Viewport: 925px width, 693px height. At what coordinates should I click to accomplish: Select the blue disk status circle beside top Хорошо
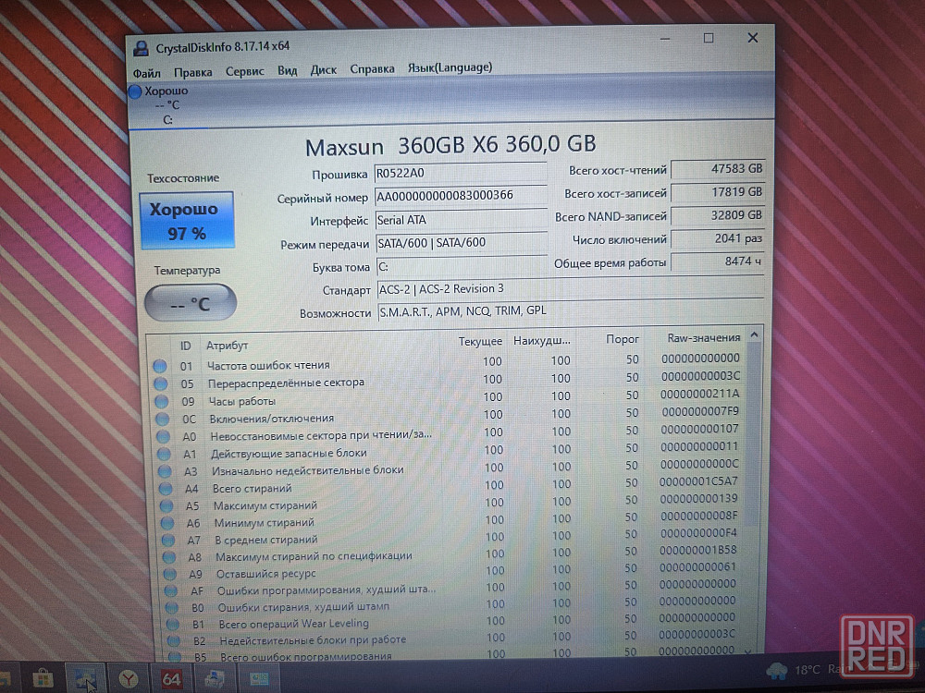tap(135, 91)
